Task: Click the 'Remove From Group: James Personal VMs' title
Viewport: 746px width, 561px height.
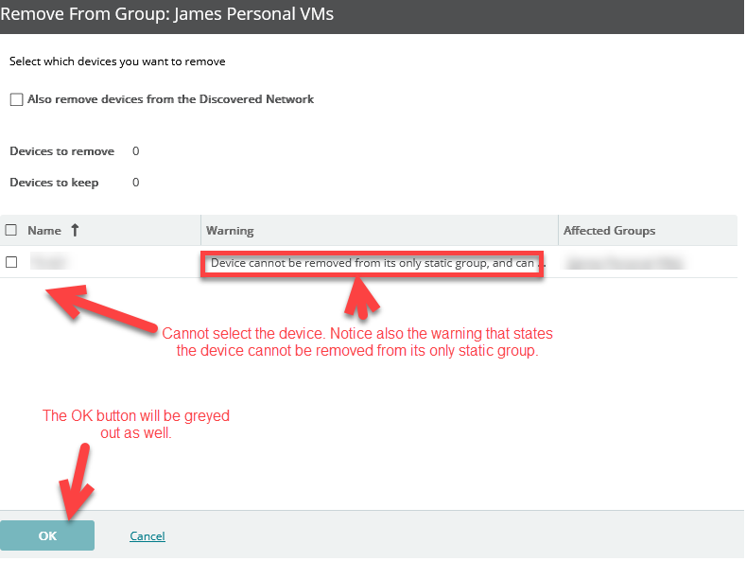Action: tap(167, 14)
